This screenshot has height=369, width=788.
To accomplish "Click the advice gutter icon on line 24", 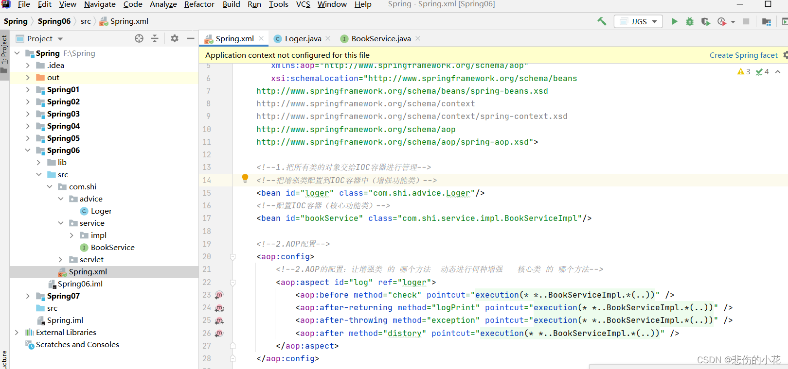I will [x=219, y=308].
